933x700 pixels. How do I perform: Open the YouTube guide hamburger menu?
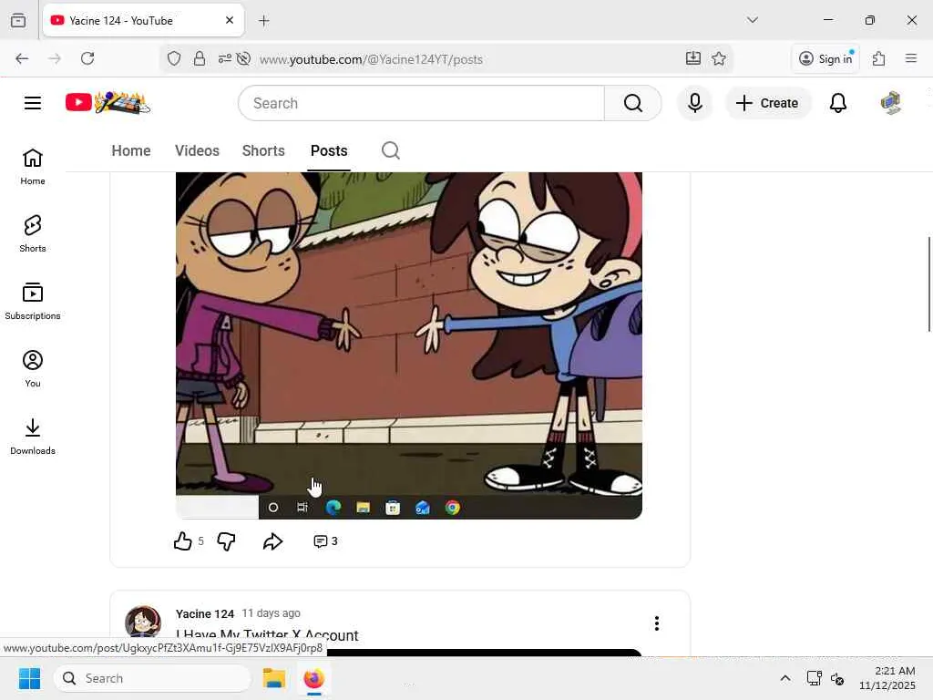[x=33, y=103]
